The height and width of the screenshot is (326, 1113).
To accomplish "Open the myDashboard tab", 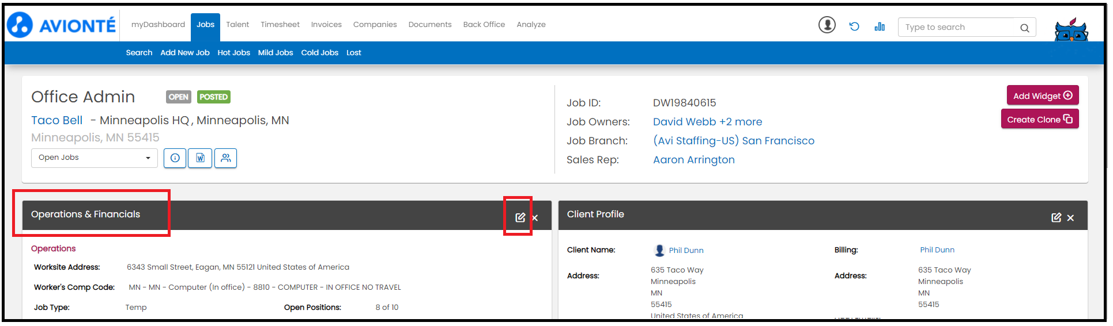I will (158, 25).
